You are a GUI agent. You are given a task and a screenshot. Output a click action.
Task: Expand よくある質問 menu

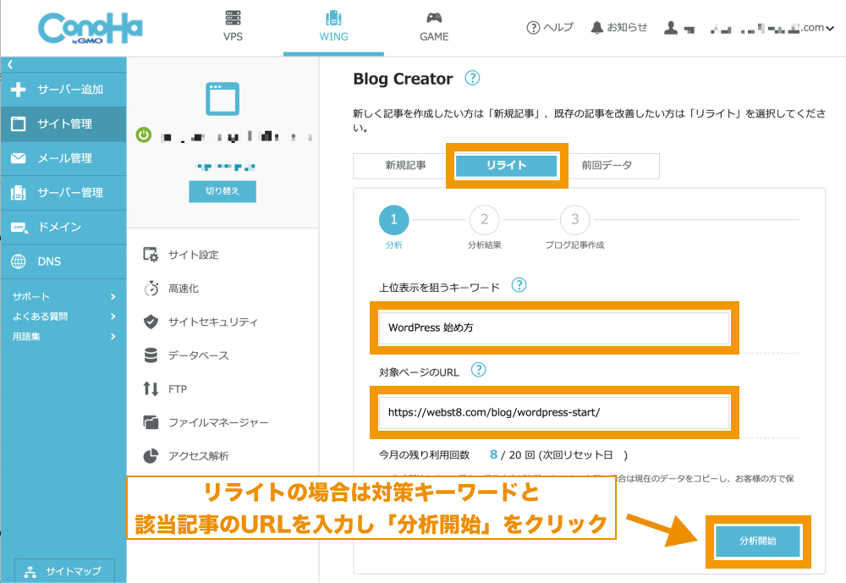coord(63,316)
